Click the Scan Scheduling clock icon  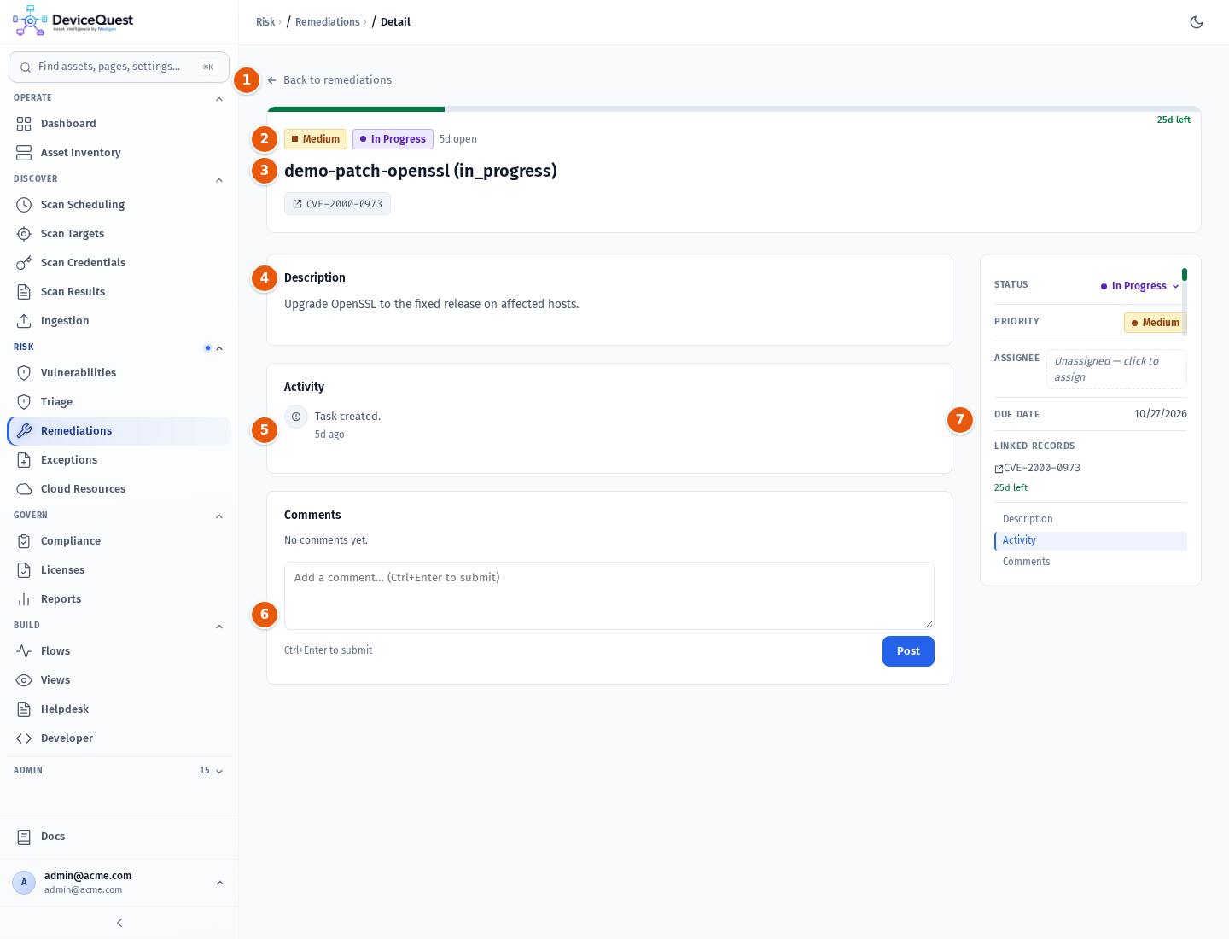(x=24, y=205)
